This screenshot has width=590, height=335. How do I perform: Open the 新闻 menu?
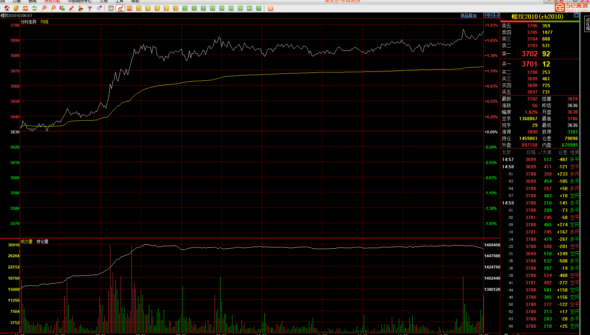pyautogui.click(x=32, y=1)
